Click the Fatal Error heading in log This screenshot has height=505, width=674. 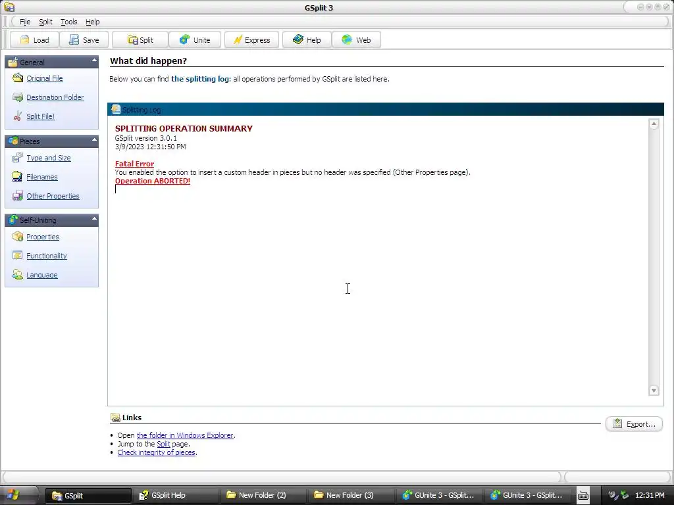point(134,164)
